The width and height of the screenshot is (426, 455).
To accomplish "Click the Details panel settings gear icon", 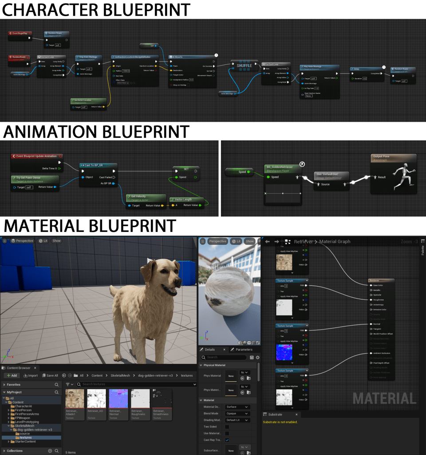I will [x=258, y=357].
